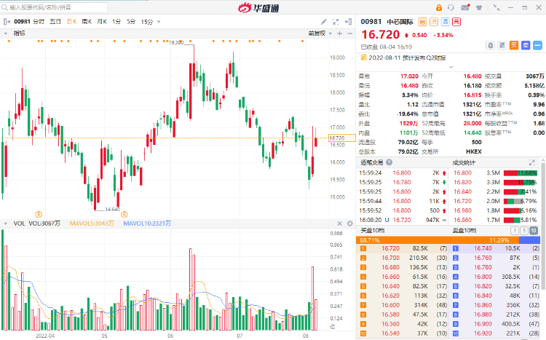Open VOL indicator settings gear
The image size is (546, 340).
click(350, 224)
